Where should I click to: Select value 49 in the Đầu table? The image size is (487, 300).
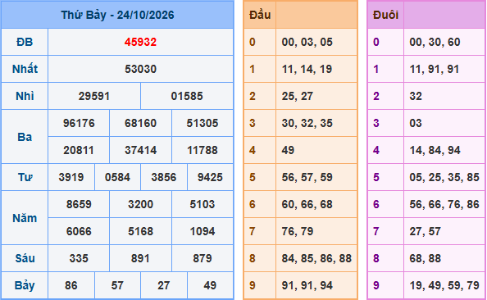coord(288,150)
